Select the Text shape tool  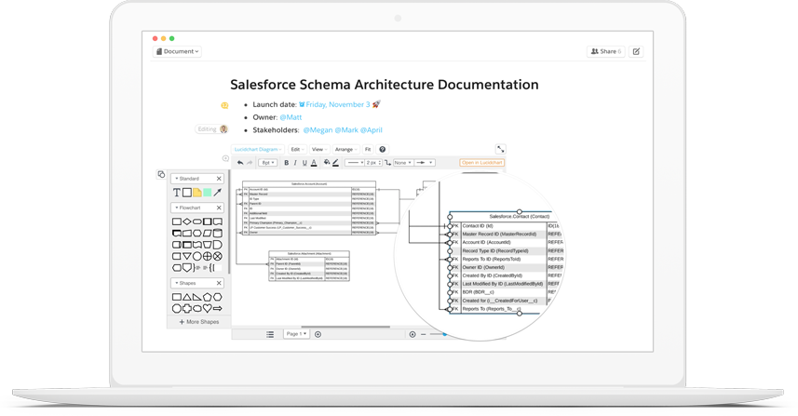tap(176, 193)
